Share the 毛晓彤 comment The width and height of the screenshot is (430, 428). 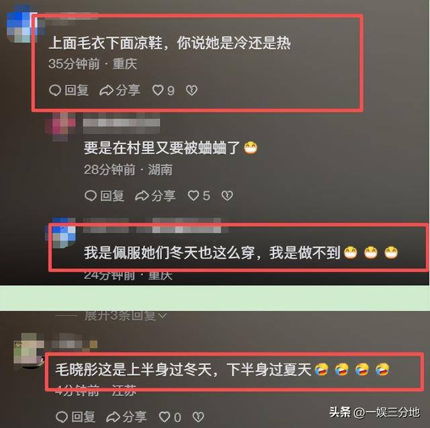tap(126, 417)
